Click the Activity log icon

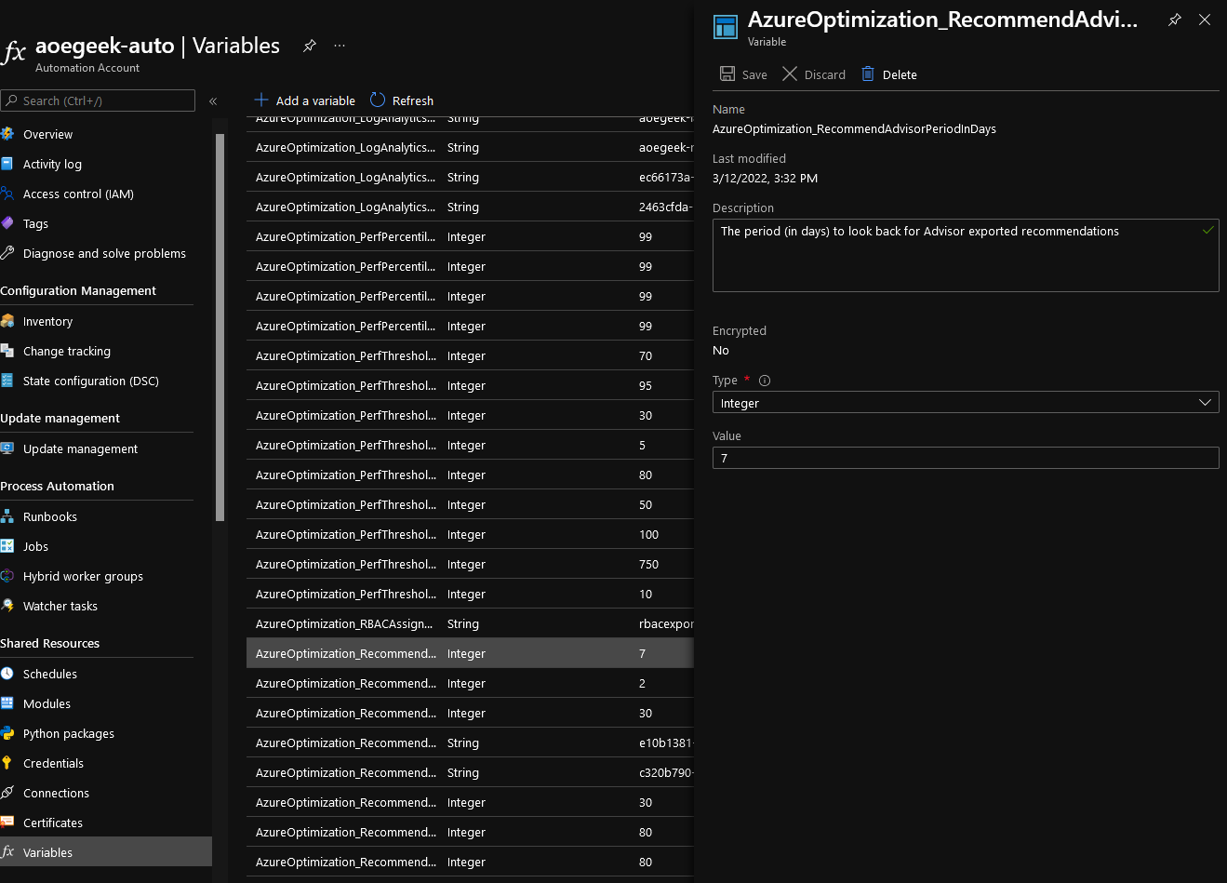click(7, 164)
